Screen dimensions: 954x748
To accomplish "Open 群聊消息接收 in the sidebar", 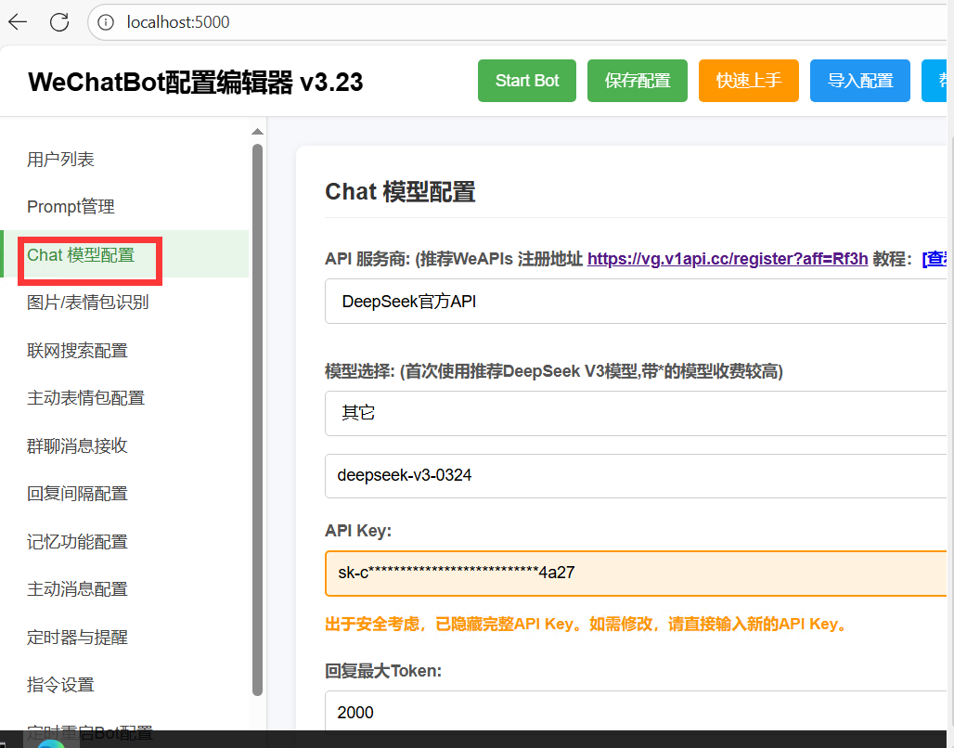I will tap(124, 445).
